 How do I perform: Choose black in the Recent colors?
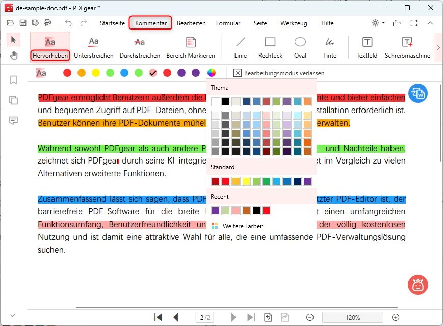256,211
